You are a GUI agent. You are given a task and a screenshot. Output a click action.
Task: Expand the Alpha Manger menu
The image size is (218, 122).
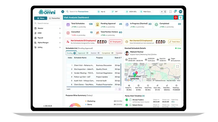point(48,43)
